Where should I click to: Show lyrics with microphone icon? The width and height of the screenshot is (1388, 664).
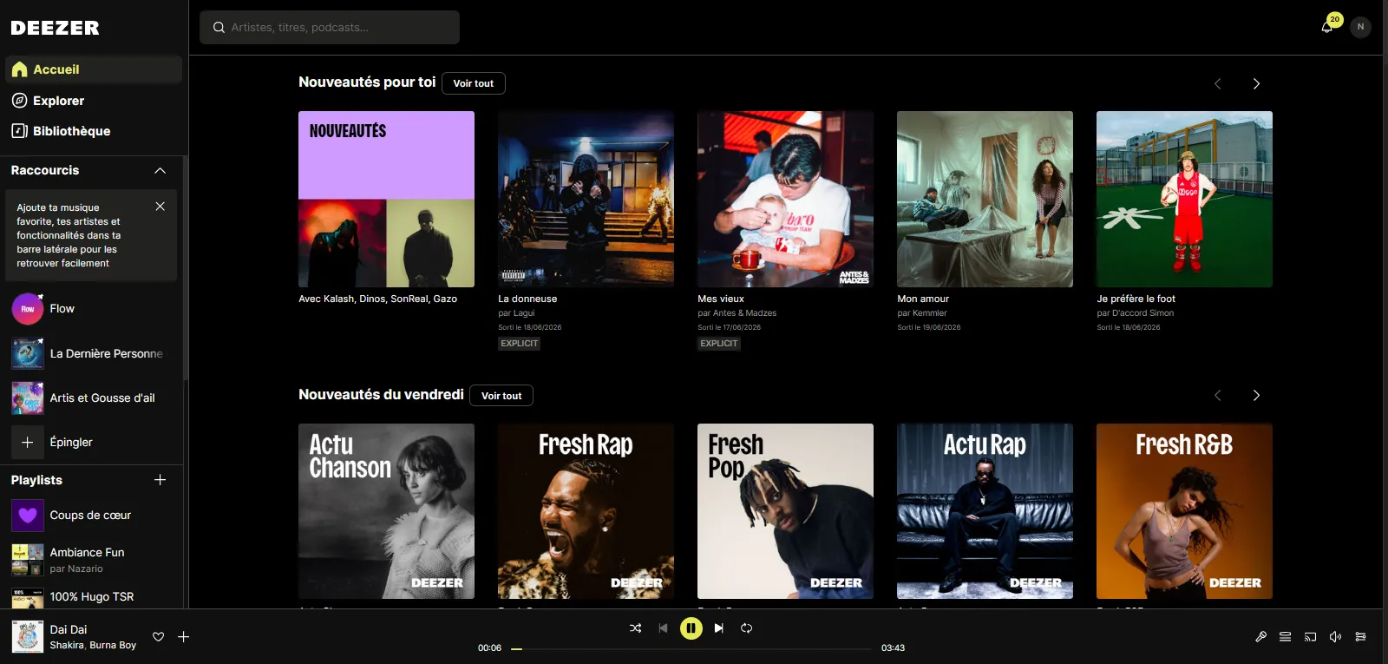coord(1261,637)
